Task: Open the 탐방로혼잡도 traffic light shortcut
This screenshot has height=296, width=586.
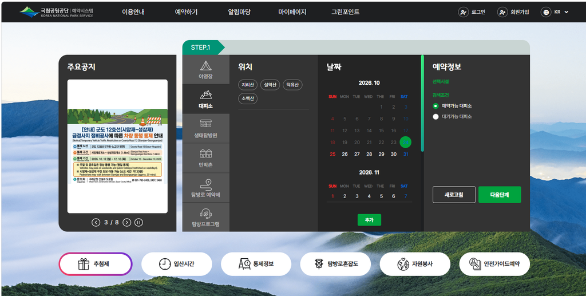Action: click(x=335, y=264)
